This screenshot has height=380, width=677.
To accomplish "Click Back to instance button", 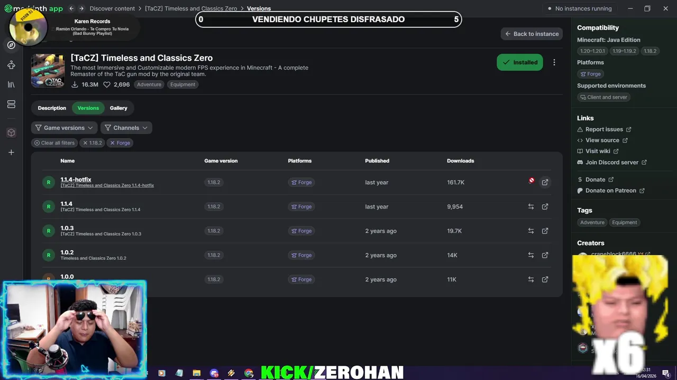I will tap(532, 34).
